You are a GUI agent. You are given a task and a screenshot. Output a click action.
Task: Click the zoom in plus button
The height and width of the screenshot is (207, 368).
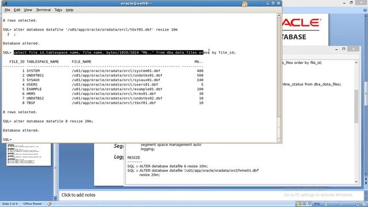[358, 204]
